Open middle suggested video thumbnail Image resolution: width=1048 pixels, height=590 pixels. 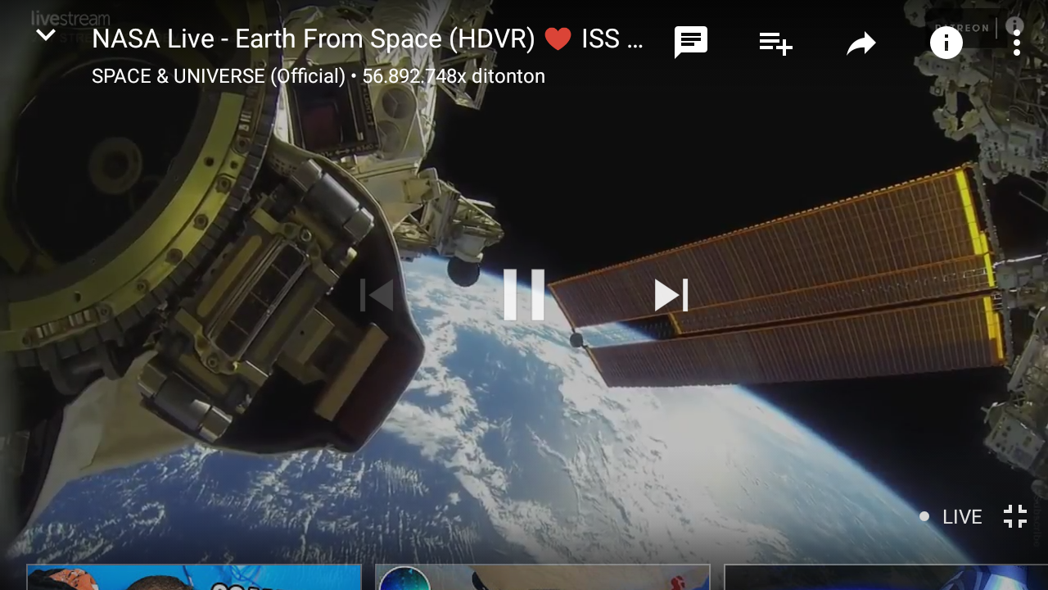click(x=543, y=577)
